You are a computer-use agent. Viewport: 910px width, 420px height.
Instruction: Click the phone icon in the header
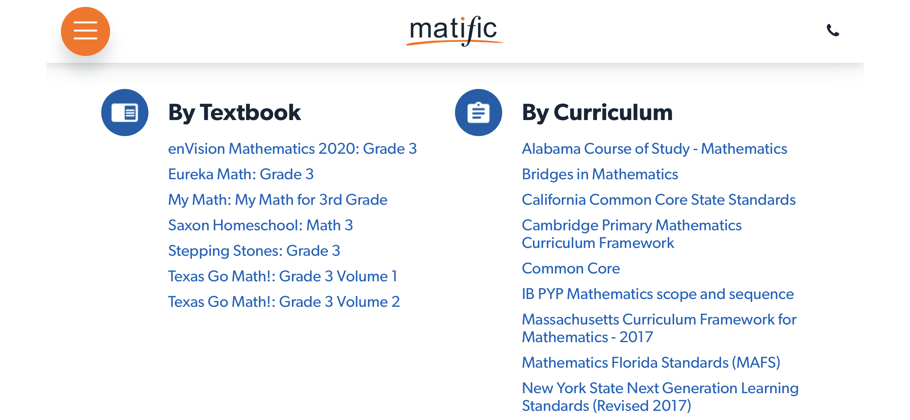(833, 31)
